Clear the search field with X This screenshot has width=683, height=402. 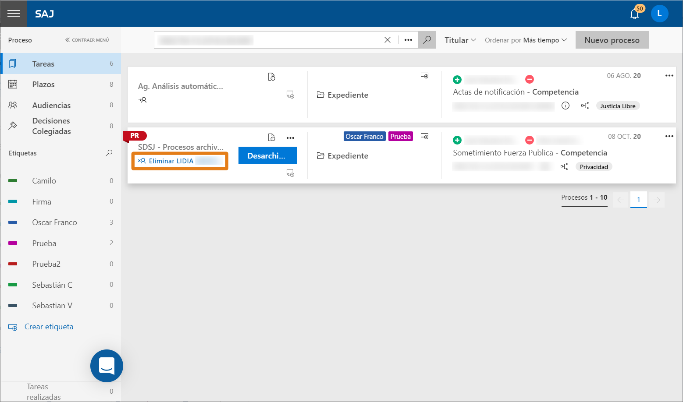coord(388,40)
